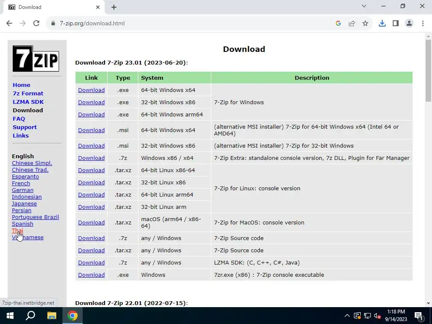
Task: Open FAQ in sidebar
Action: click(x=19, y=119)
